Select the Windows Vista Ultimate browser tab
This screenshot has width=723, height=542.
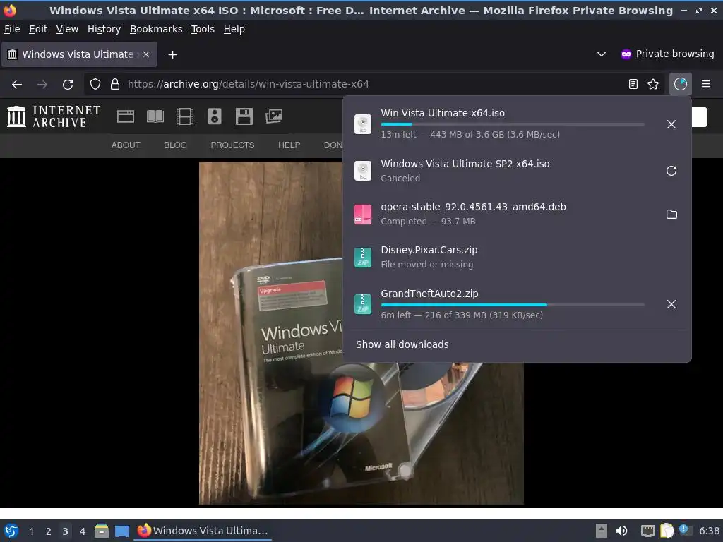(79, 54)
